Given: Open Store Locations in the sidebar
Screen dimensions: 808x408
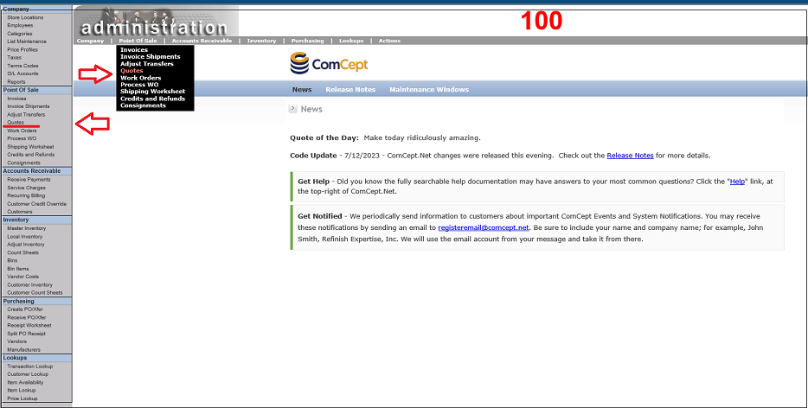Looking at the screenshot, I should pos(24,17).
